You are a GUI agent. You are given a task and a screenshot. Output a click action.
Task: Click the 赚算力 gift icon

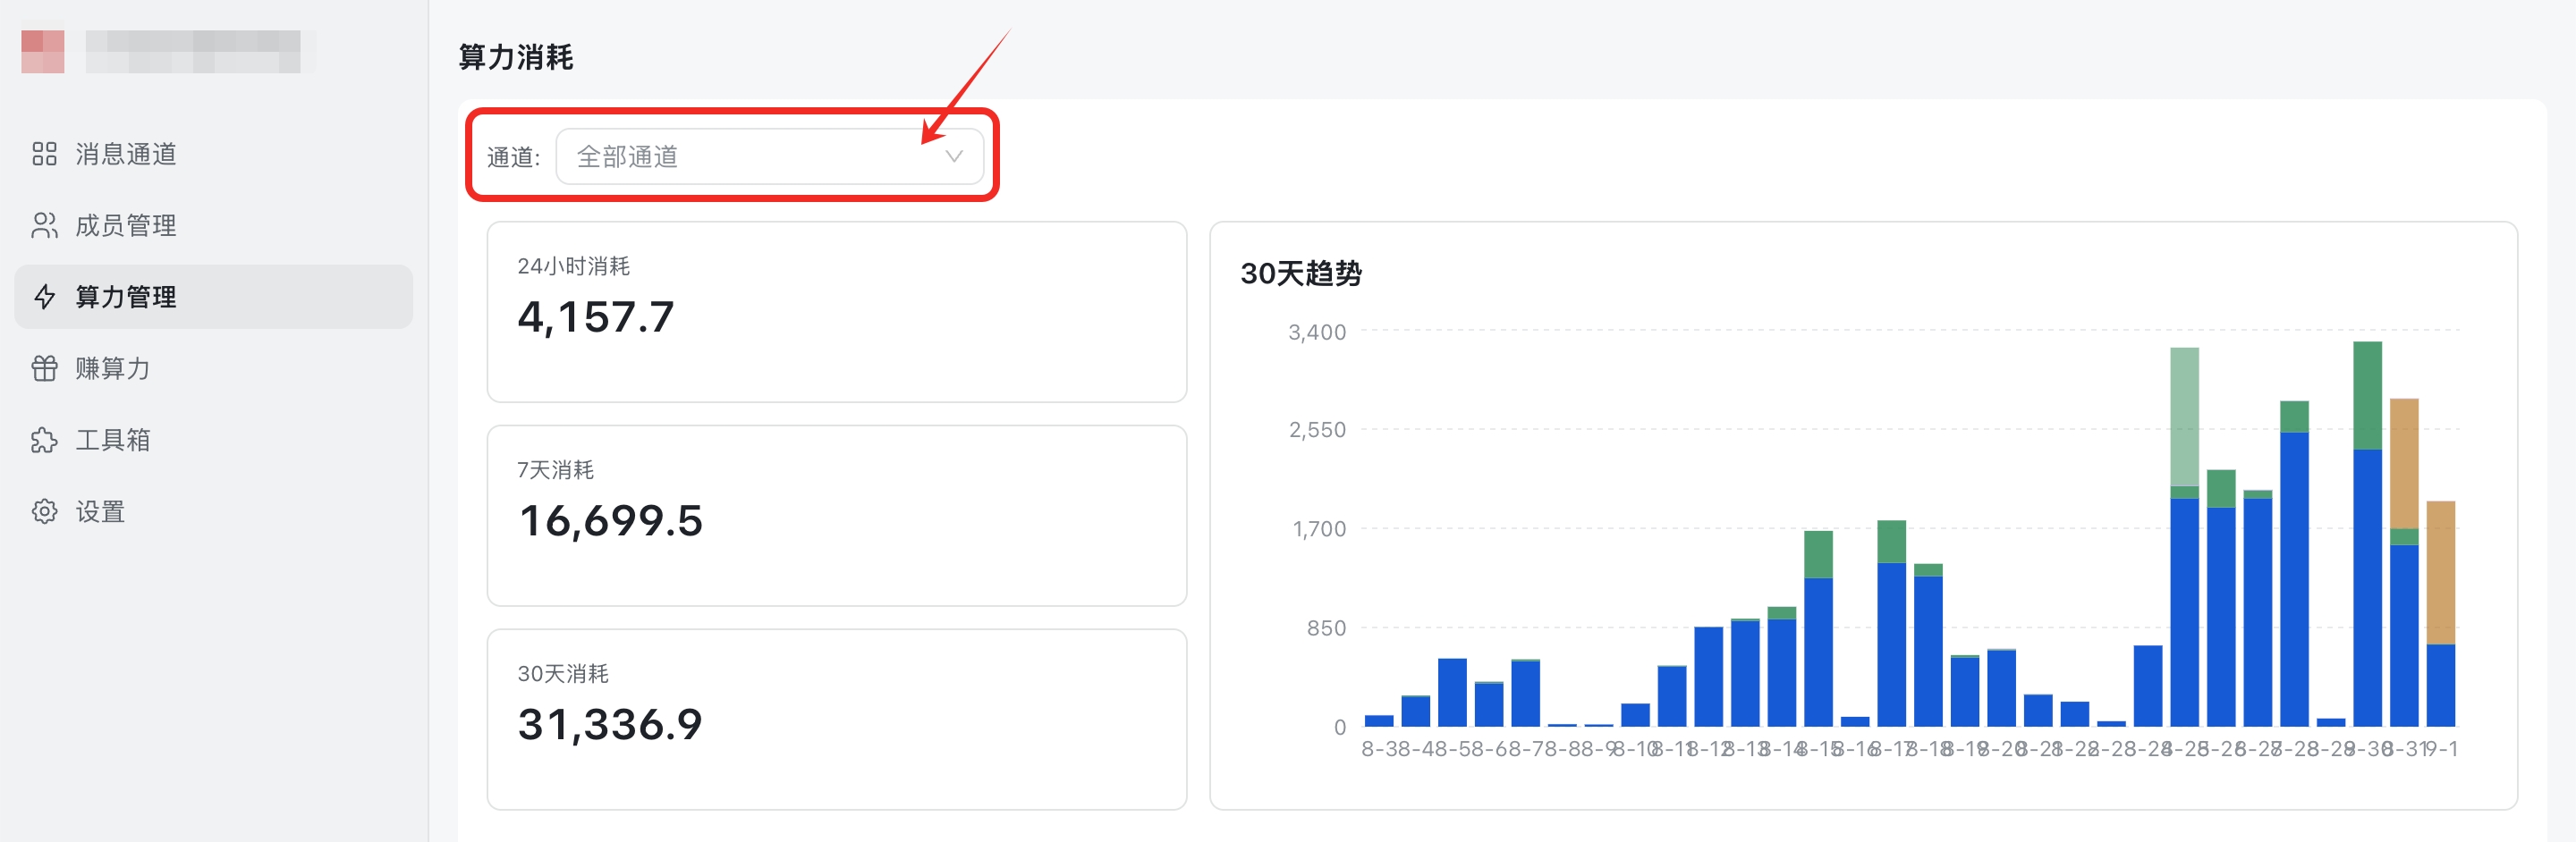click(x=44, y=368)
